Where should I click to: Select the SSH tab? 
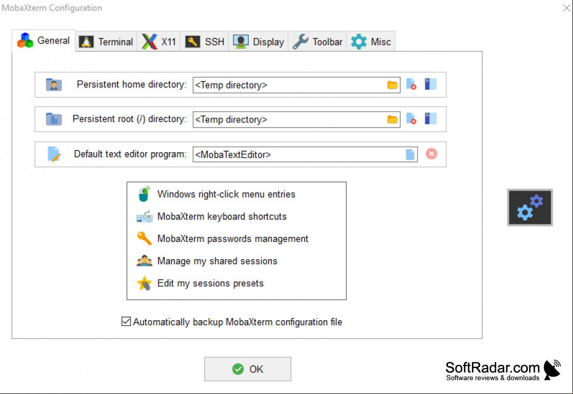(x=204, y=42)
